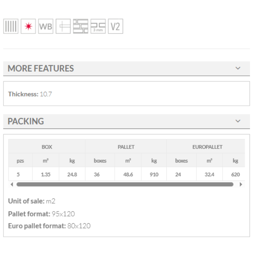This screenshot has height=255, width=255.
Task: Click the brick pattern laying icon
Action: pos(81,27)
